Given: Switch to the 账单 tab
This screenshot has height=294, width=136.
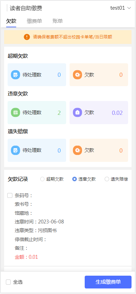Looking at the screenshot, I should coord(57,21).
